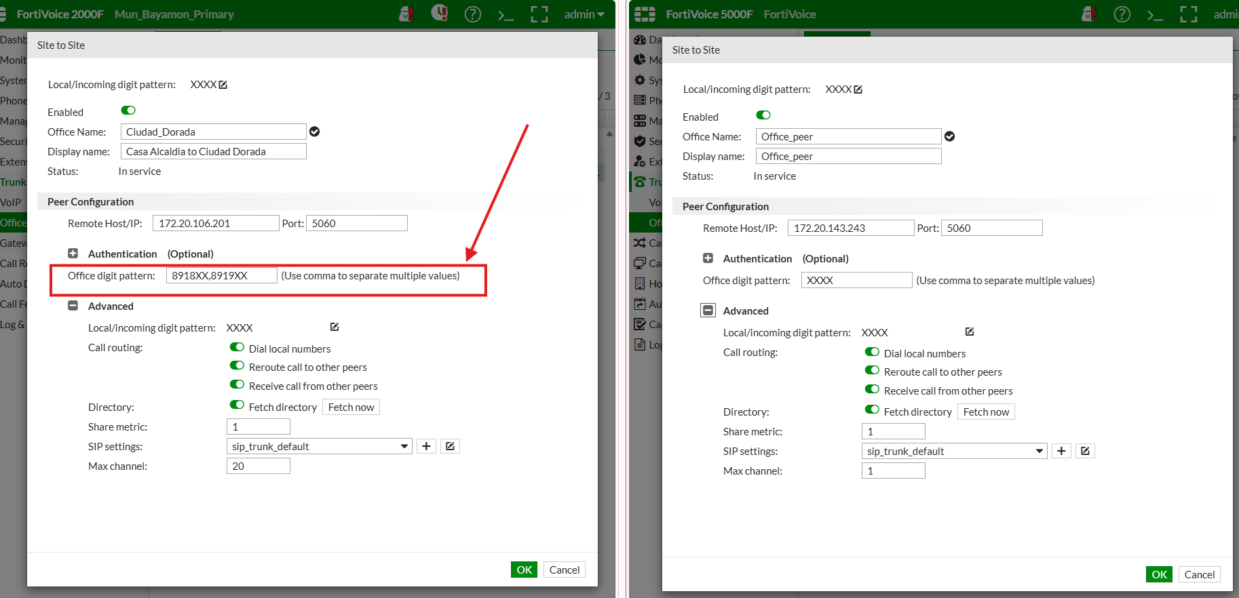Add new SIP settings profile in 5000F dialog
Viewport: 1239px width, 598px height.
(1061, 451)
